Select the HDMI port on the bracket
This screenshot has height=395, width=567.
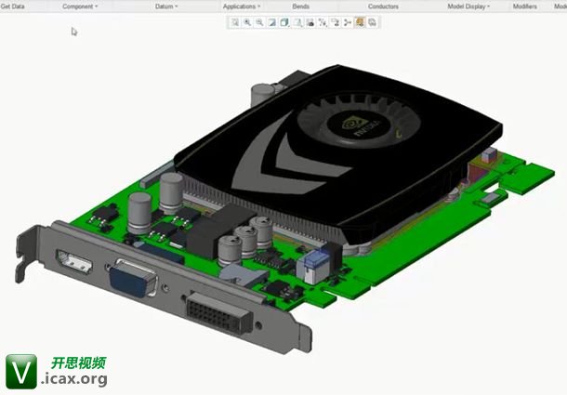[x=74, y=261]
